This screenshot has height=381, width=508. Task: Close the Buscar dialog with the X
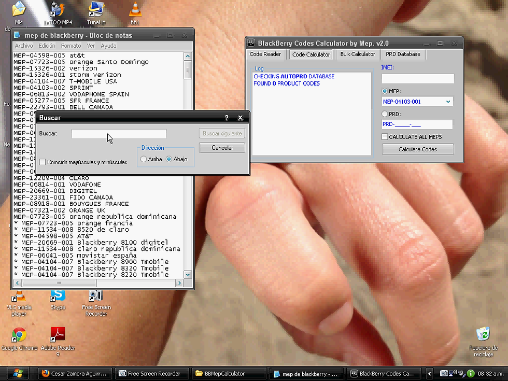240,118
